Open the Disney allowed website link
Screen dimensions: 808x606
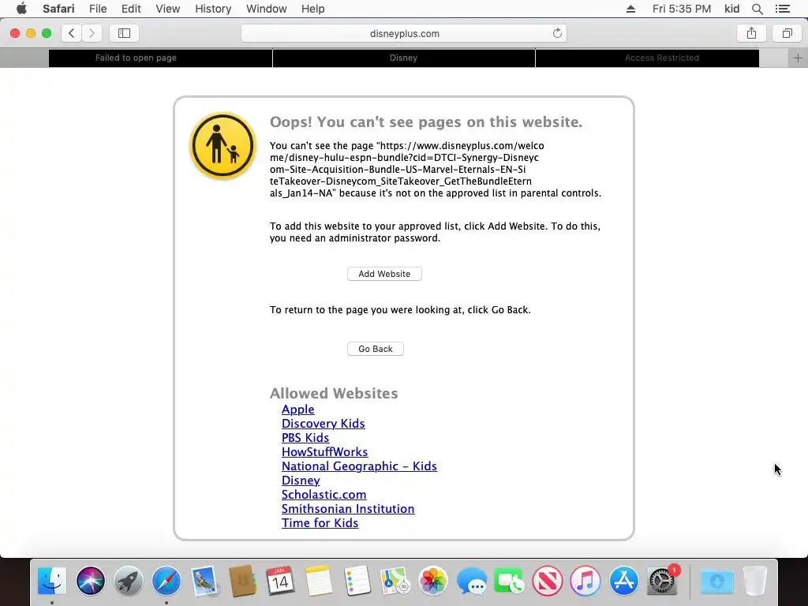pyautogui.click(x=301, y=481)
